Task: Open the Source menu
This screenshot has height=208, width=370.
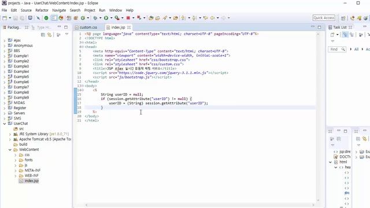Action: coord(26,10)
